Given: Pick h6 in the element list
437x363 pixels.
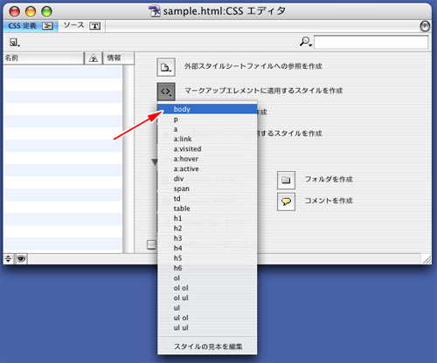Looking at the screenshot, I should tap(207, 268).
